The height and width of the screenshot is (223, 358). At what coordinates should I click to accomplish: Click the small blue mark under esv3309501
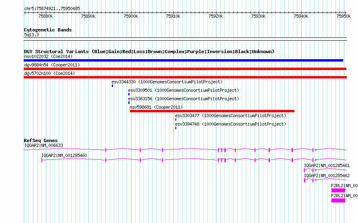[x=129, y=94]
